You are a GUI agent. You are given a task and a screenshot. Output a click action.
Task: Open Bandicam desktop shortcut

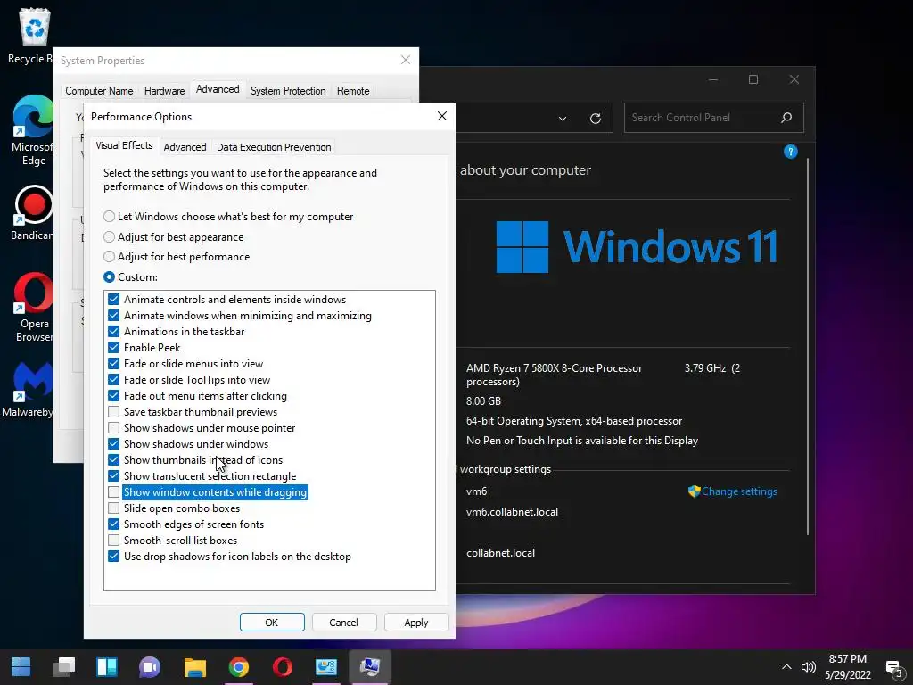32,213
